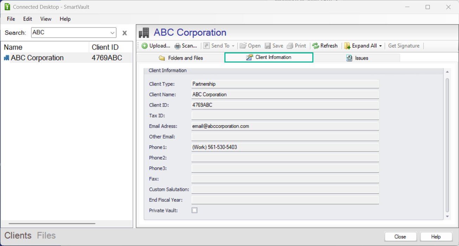Open the View menu
This screenshot has width=459, height=246.
(x=46, y=19)
